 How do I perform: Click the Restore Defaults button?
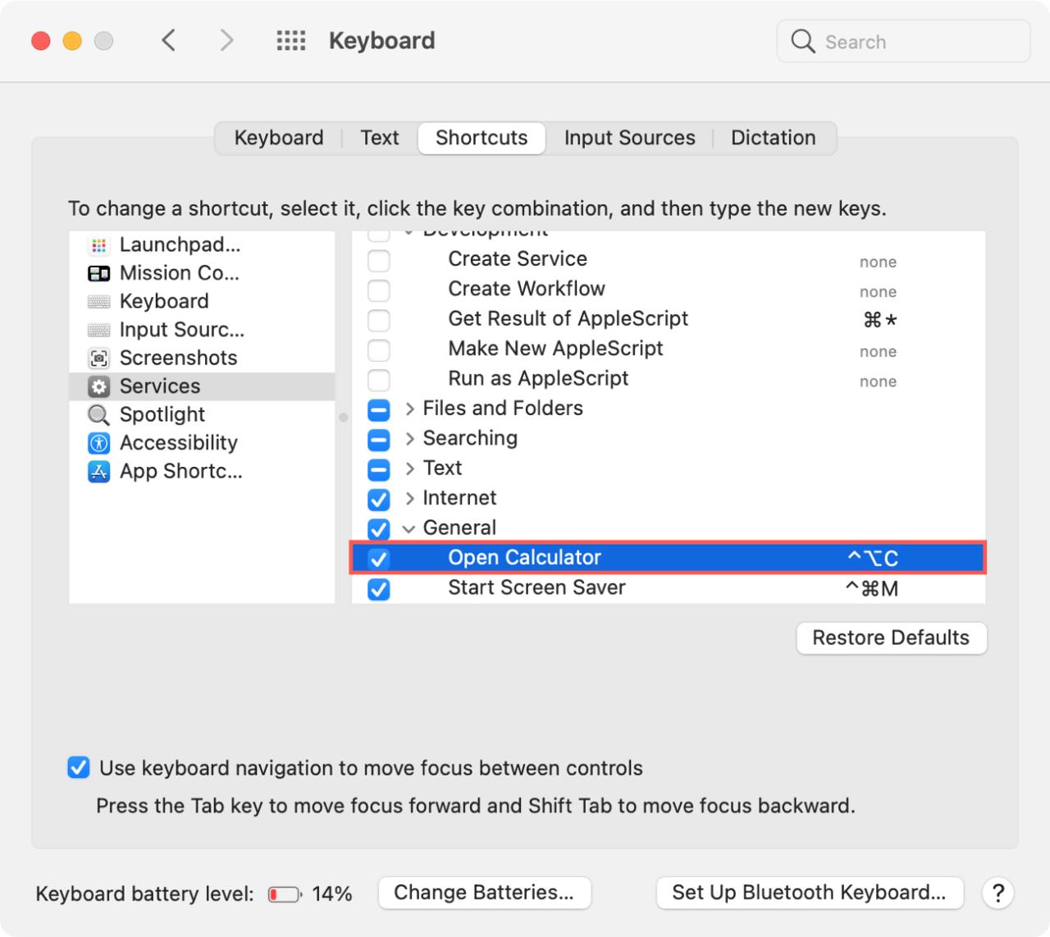[891, 638]
